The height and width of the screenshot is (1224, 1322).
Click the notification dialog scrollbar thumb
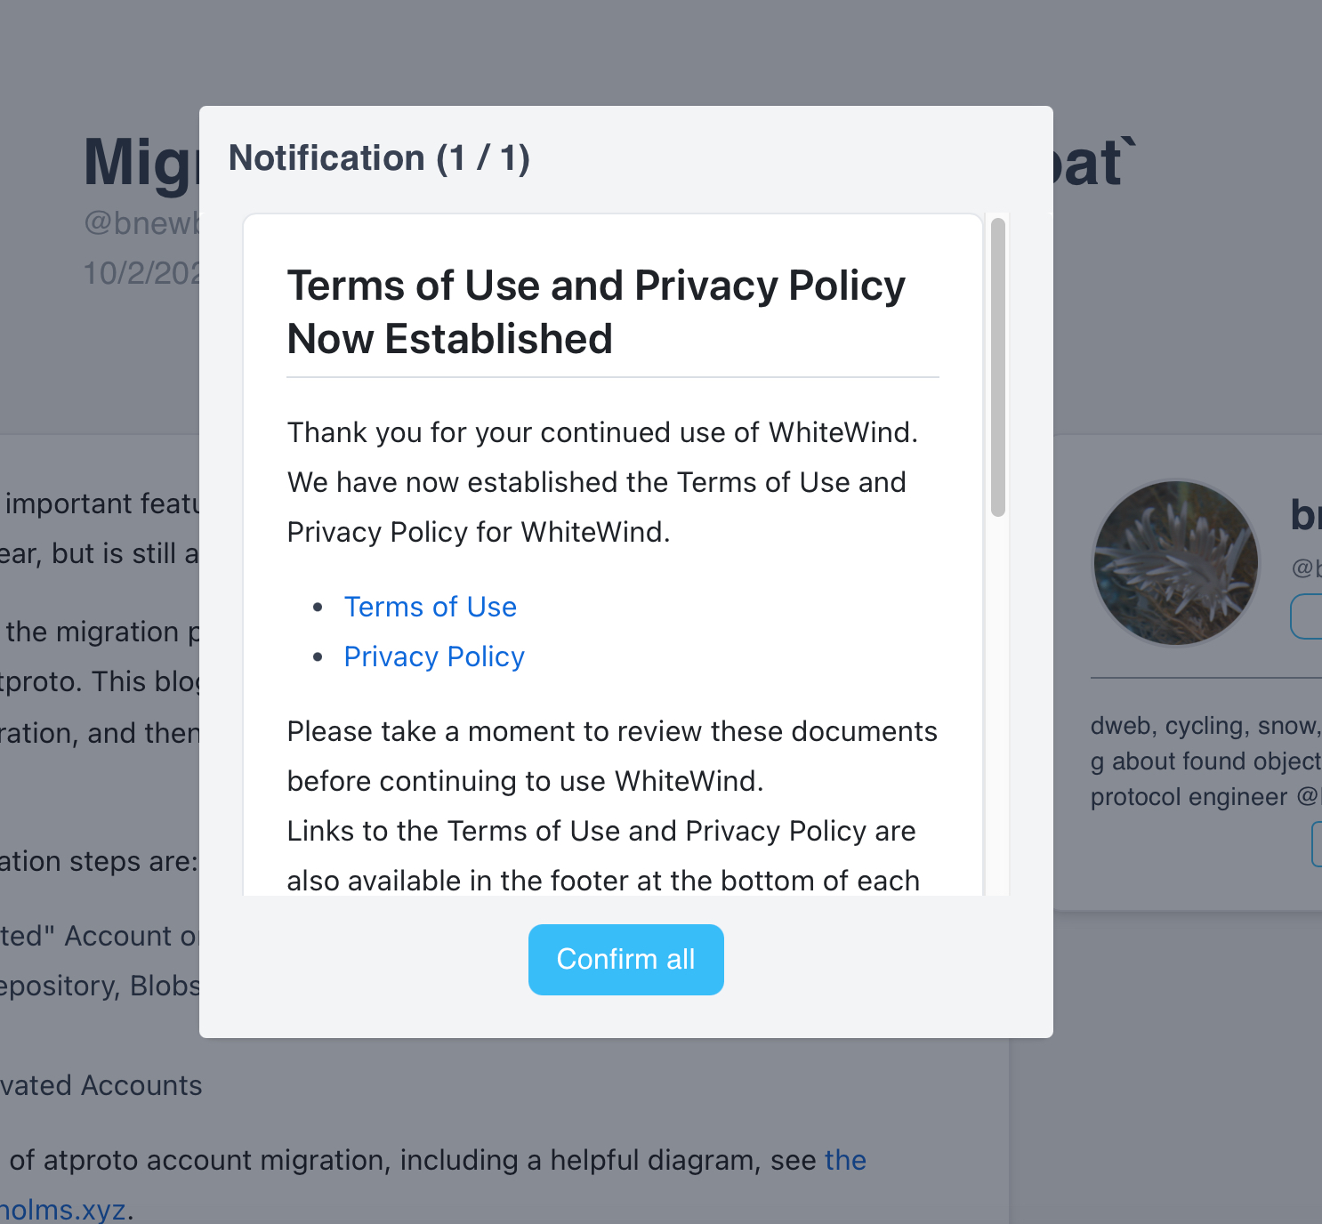point(998,366)
